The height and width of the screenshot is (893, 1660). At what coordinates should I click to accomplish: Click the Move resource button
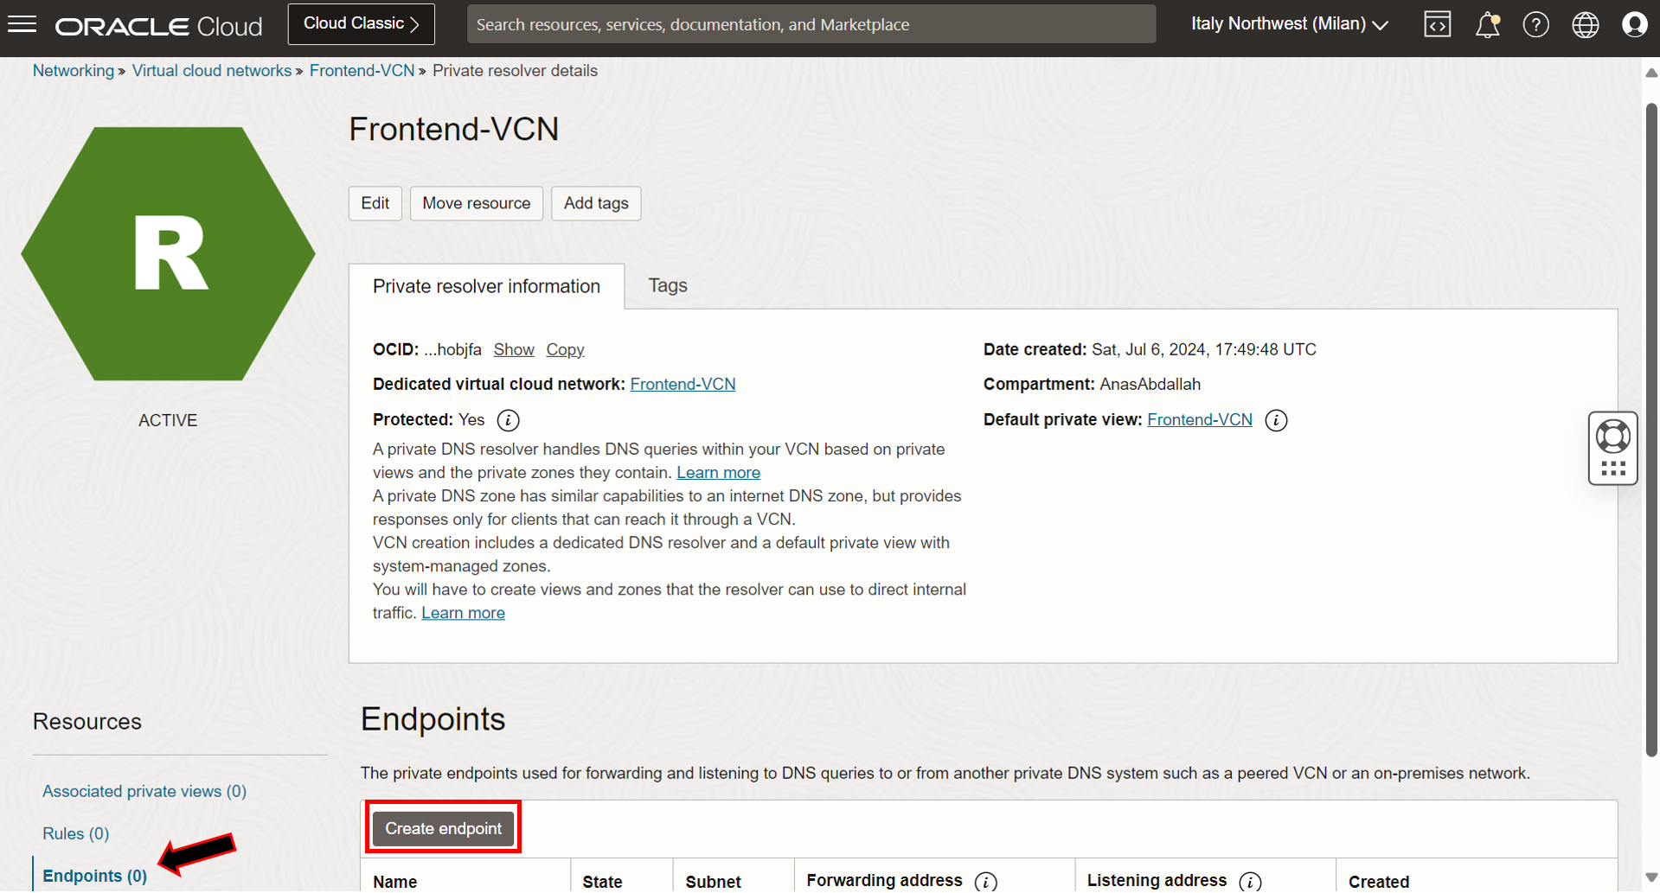477,203
